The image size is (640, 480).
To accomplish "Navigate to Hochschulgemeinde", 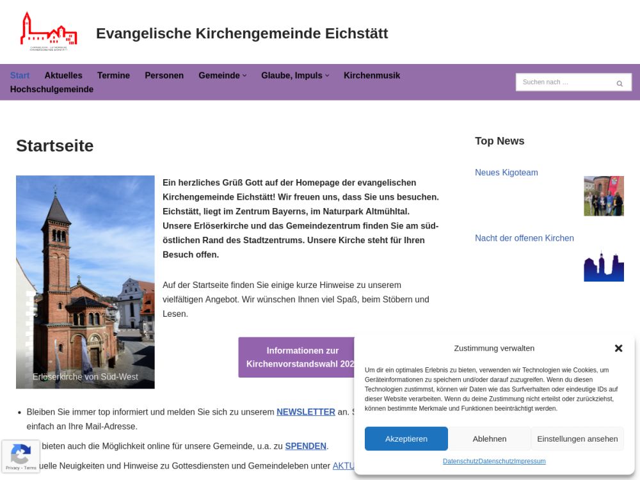I will (x=52, y=90).
